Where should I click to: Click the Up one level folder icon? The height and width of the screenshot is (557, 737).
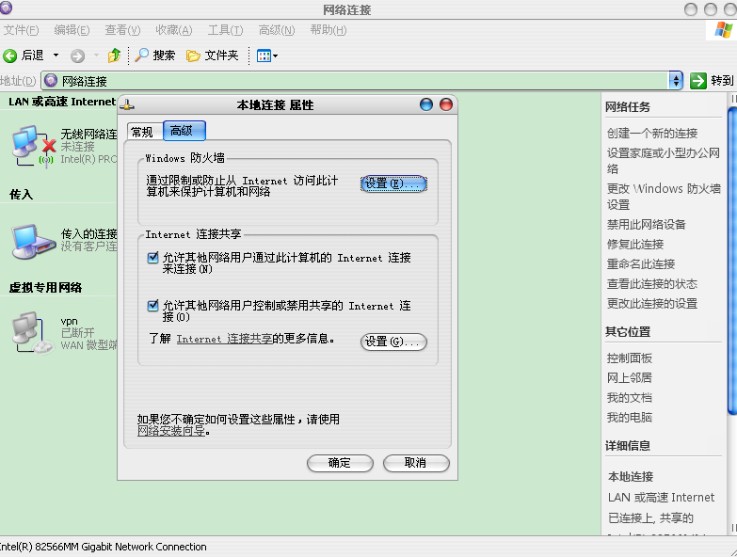(x=114, y=56)
